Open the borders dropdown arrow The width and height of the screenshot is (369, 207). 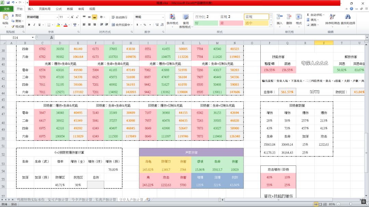52,25
